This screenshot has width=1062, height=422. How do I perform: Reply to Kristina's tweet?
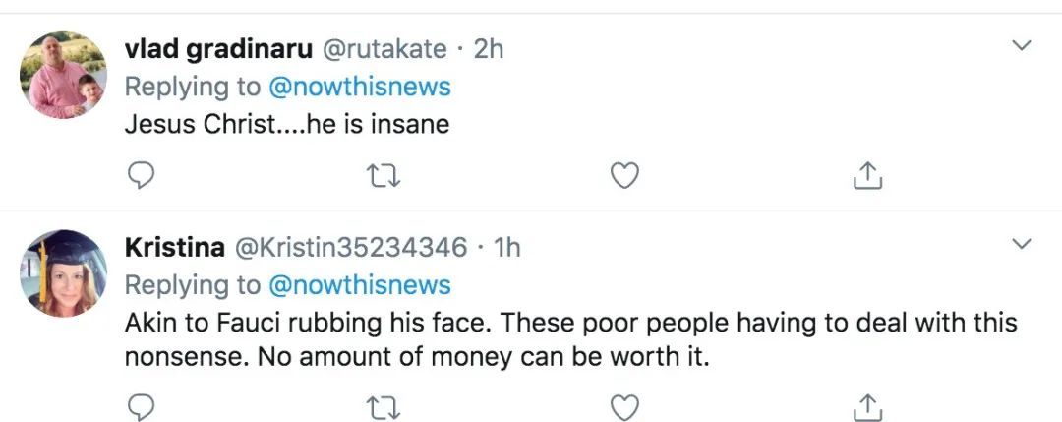(143, 405)
